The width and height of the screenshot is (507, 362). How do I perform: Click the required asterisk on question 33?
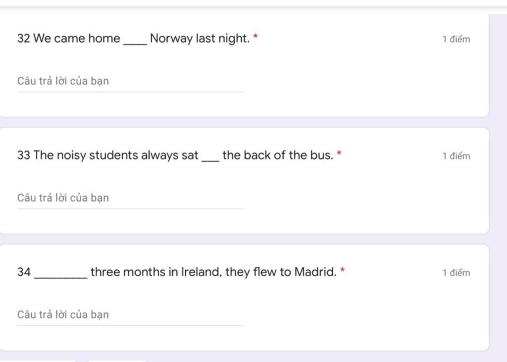pos(339,153)
